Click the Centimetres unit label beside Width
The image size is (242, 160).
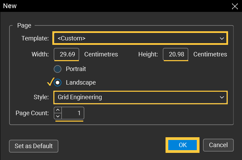pos(101,54)
